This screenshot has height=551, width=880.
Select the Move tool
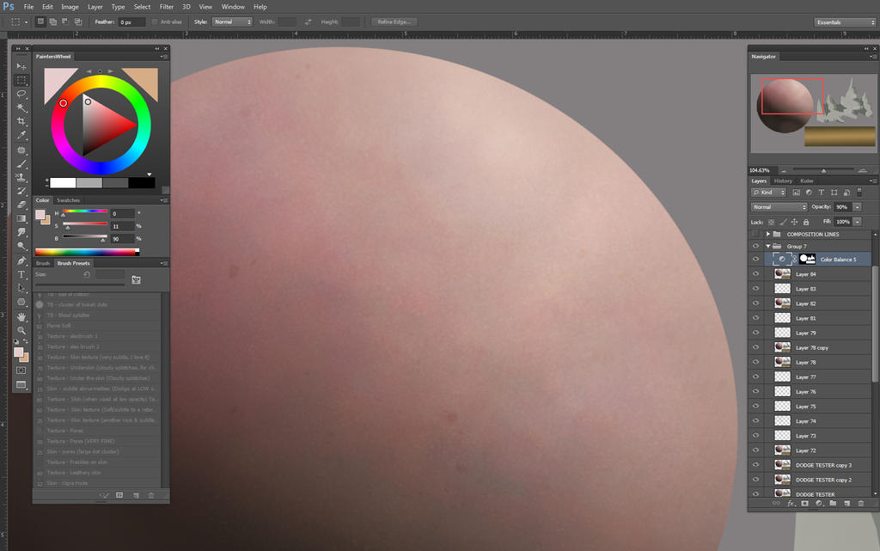[x=21, y=66]
